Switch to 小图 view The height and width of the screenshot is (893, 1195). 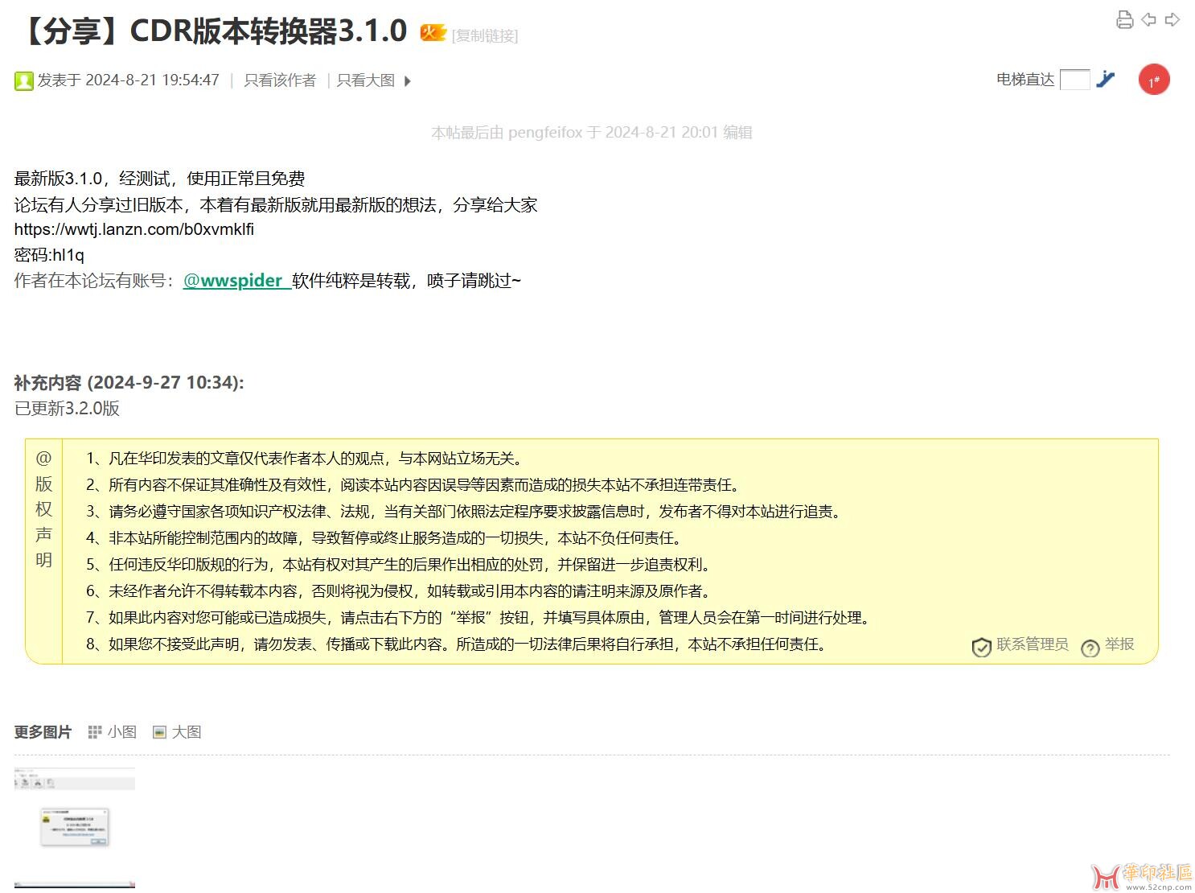pyautogui.click(x=122, y=732)
